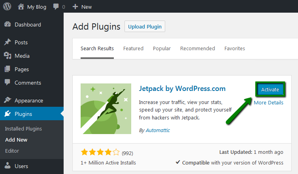Image resolution: width=298 pixels, height=174 pixels.
Task: Click the Upload Plugin button
Action: (145, 26)
